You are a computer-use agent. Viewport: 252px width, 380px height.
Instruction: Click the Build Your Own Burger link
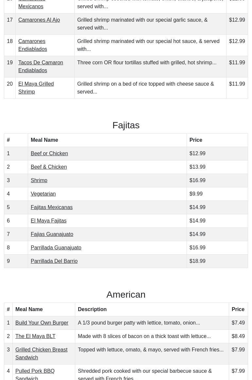pos(42,323)
